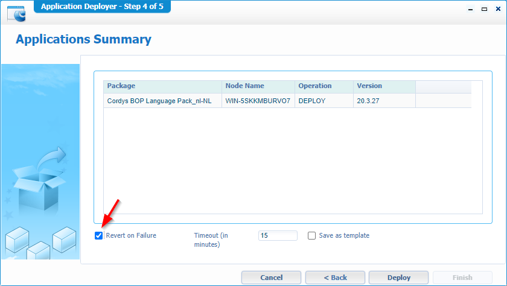The height and width of the screenshot is (286, 507).
Task: Minimize the Application Deployer window
Action: pyautogui.click(x=470, y=9)
